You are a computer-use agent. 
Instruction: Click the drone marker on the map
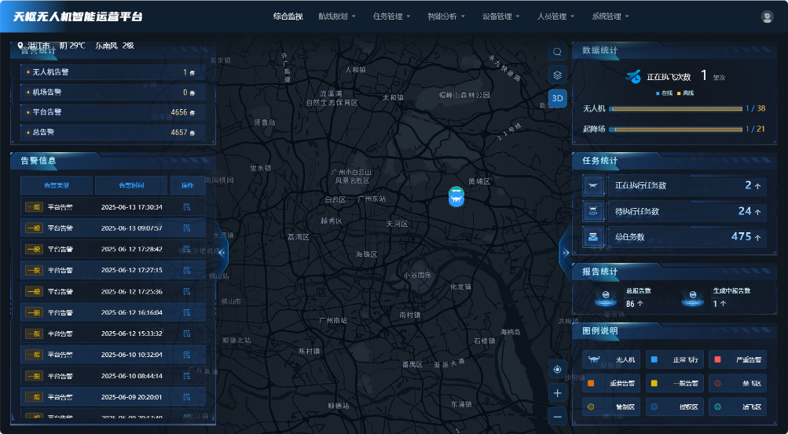[456, 196]
